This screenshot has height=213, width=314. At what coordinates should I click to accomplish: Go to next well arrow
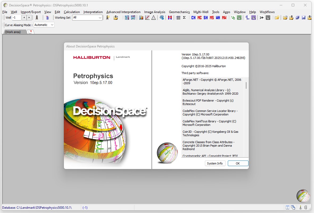pyautogui.click(x=29, y=18)
